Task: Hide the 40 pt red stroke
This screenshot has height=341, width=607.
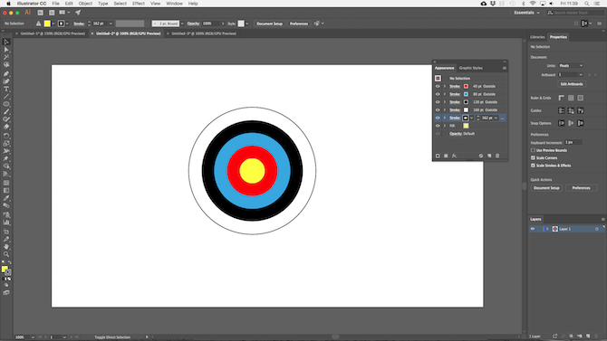Action: click(438, 86)
